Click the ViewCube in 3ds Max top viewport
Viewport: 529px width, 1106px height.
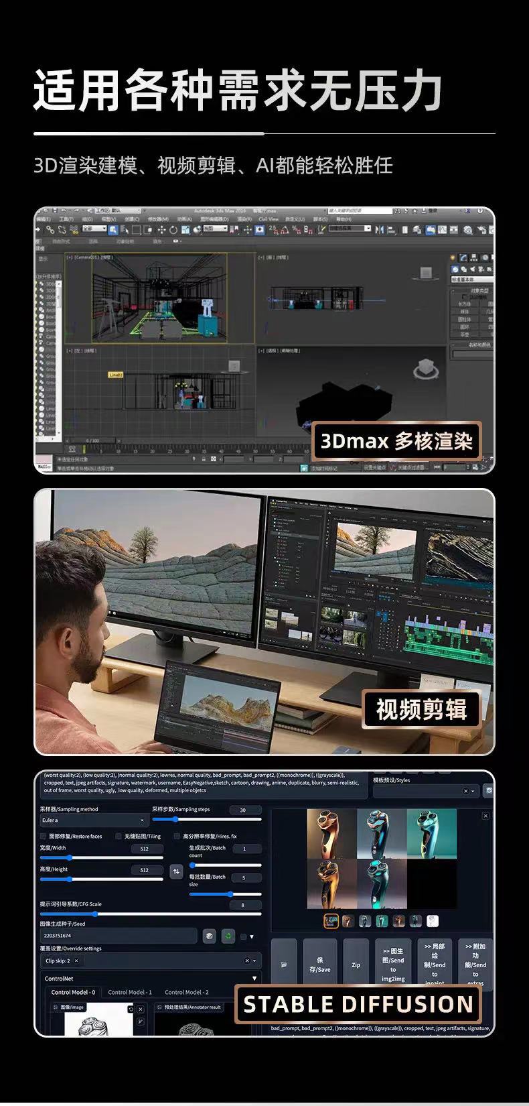tap(425, 273)
